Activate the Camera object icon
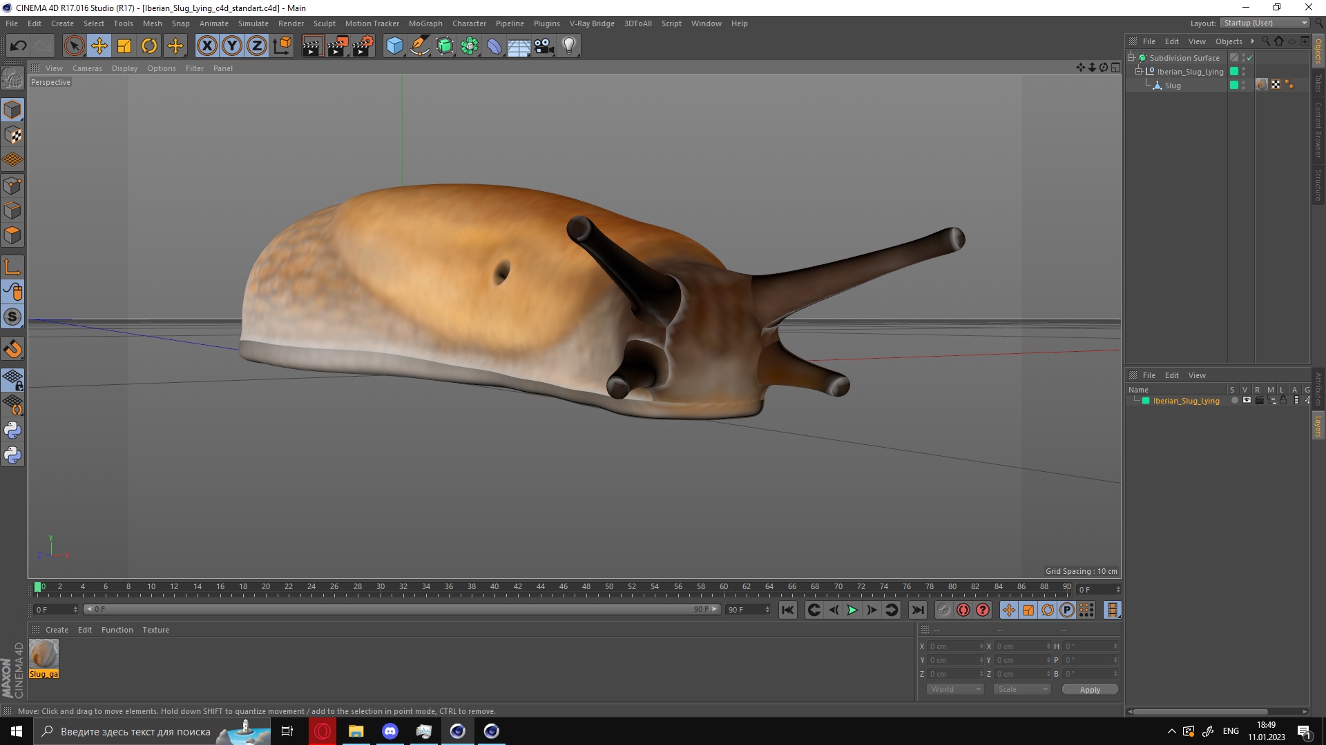1326x745 pixels. coord(544,46)
